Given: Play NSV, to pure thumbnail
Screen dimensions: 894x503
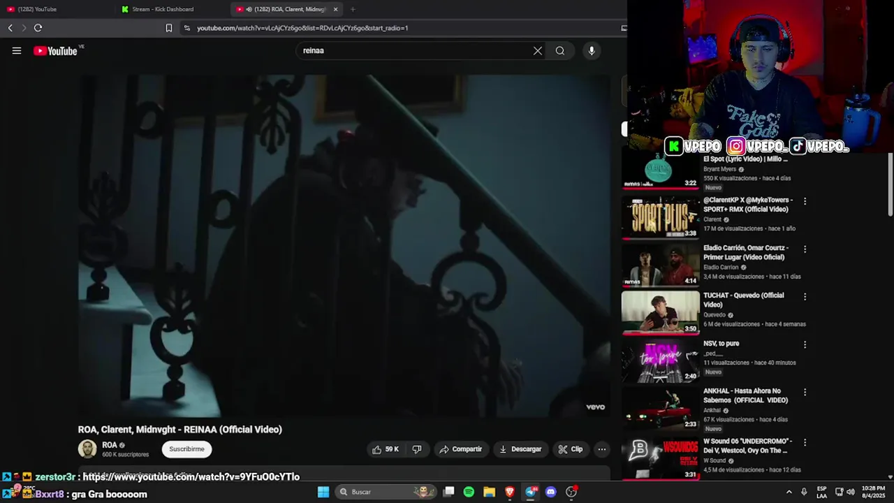Looking at the screenshot, I should click(x=660, y=360).
